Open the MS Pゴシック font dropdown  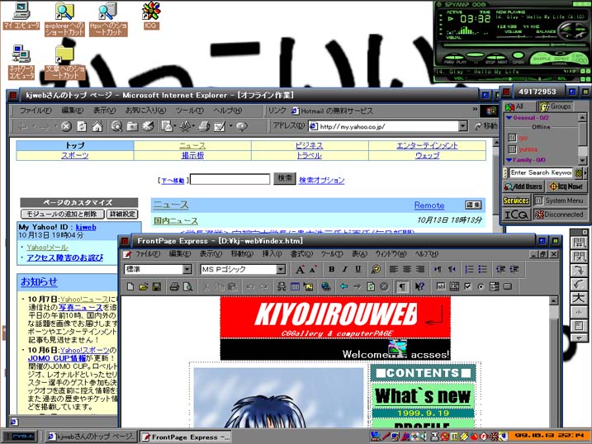coord(281,269)
